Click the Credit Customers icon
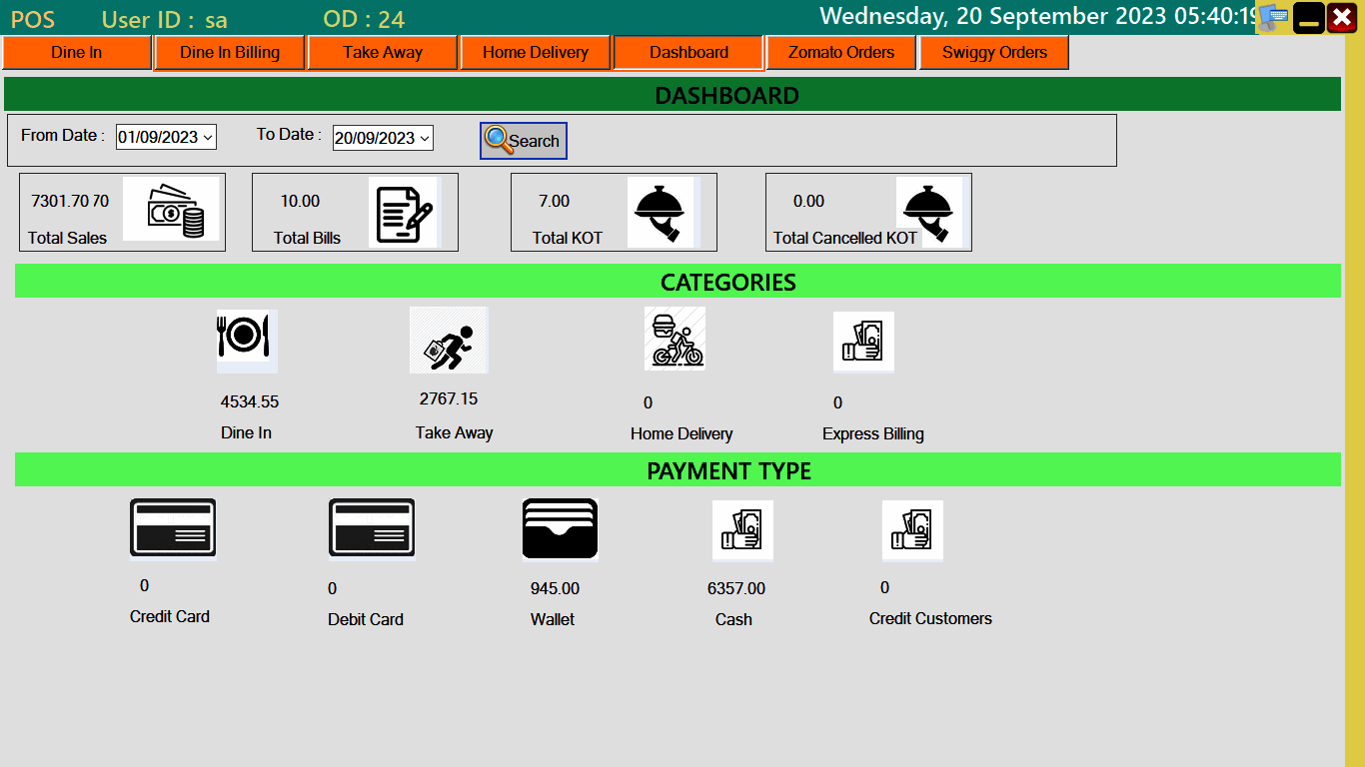The height and width of the screenshot is (767, 1365). click(912, 530)
